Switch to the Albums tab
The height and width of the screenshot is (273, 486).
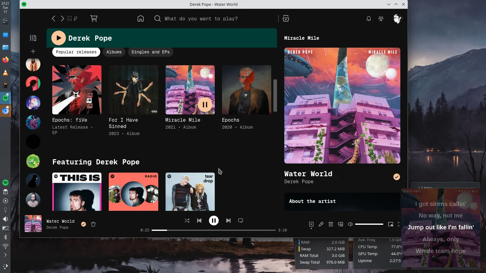[114, 52]
